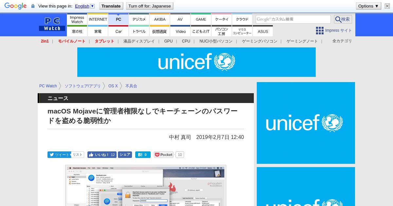Click the 2in1 category link
This screenshot has height=206, width=393.
(45, 41)
